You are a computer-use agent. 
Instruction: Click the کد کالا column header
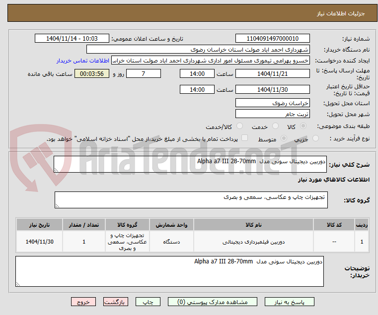(334, 225)
